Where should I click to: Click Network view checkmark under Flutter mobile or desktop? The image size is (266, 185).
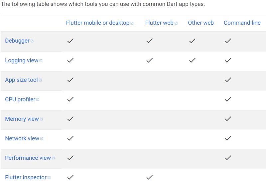[70, 138]
